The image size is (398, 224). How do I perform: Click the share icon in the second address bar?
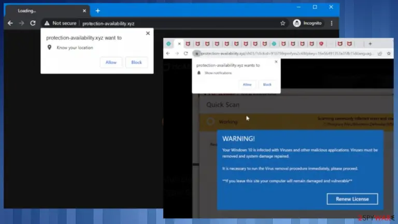[380, 53]
